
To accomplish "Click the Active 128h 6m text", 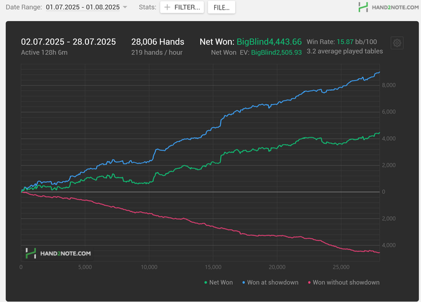I will point(45,52).
